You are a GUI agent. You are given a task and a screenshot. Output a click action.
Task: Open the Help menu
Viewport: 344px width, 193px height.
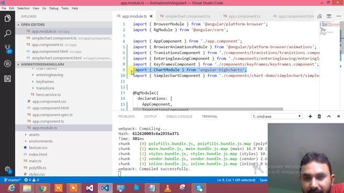tap(75, 9)
